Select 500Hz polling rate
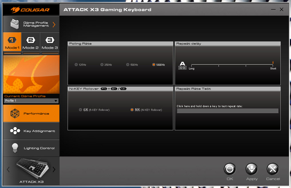This screenshot has width=291, height=188. pos(128,65)
